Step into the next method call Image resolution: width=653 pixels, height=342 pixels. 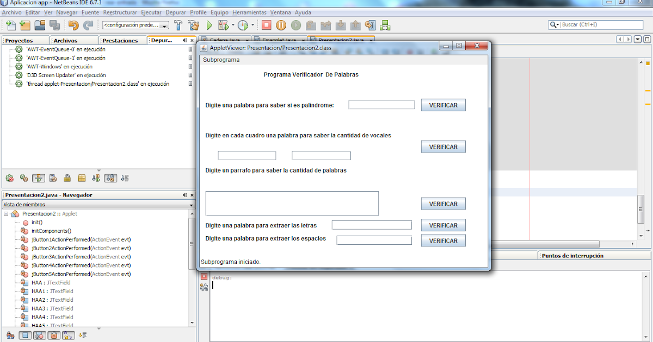tap(341, 25)
